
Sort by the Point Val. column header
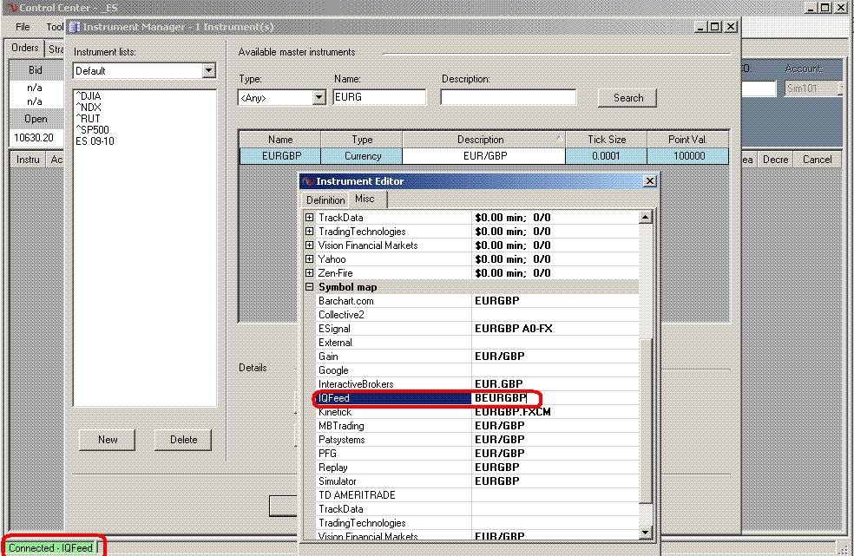tap(687, 140)
